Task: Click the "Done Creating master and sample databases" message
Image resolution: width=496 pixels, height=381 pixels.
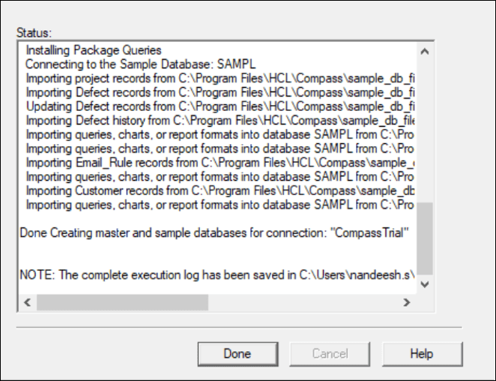Action: (x=214, y=232)
